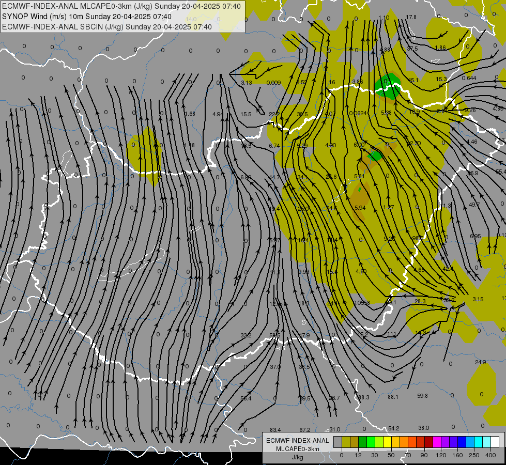Click the 'MLCAPE0-3km' header line at top

pyautogui.click(x=121, y=6)
